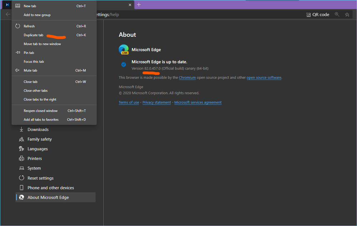
Task: Click the tab favicon at top left
Action: tap(7, 5)
